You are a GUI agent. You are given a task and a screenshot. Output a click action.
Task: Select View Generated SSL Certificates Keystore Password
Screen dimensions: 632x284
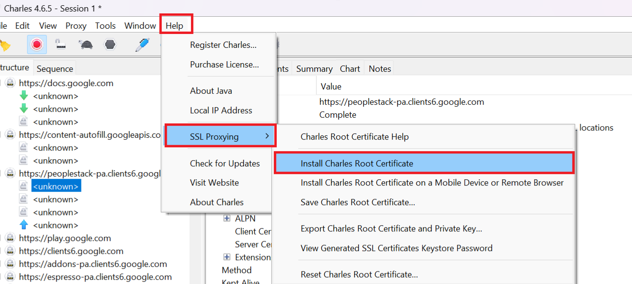397,248
